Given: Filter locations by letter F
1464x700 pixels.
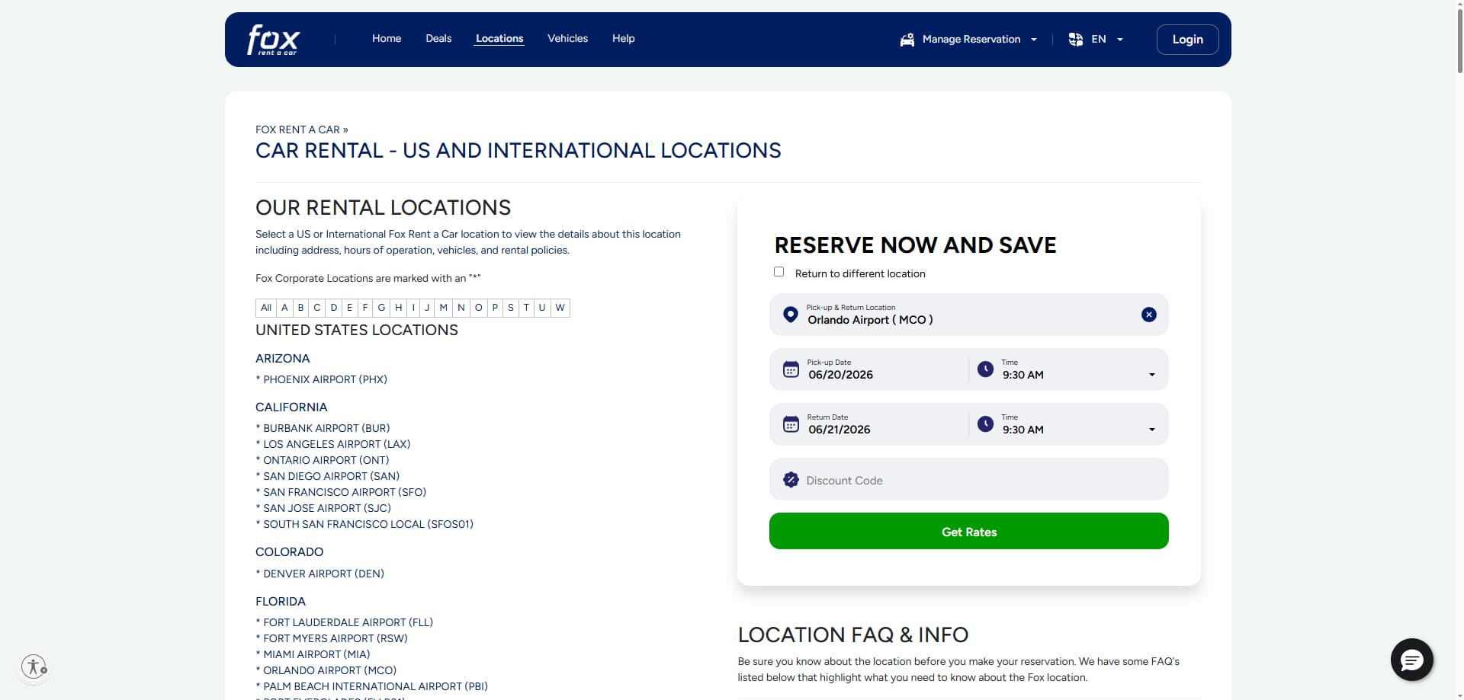Looking at the screenshot, I should (365, 308).
